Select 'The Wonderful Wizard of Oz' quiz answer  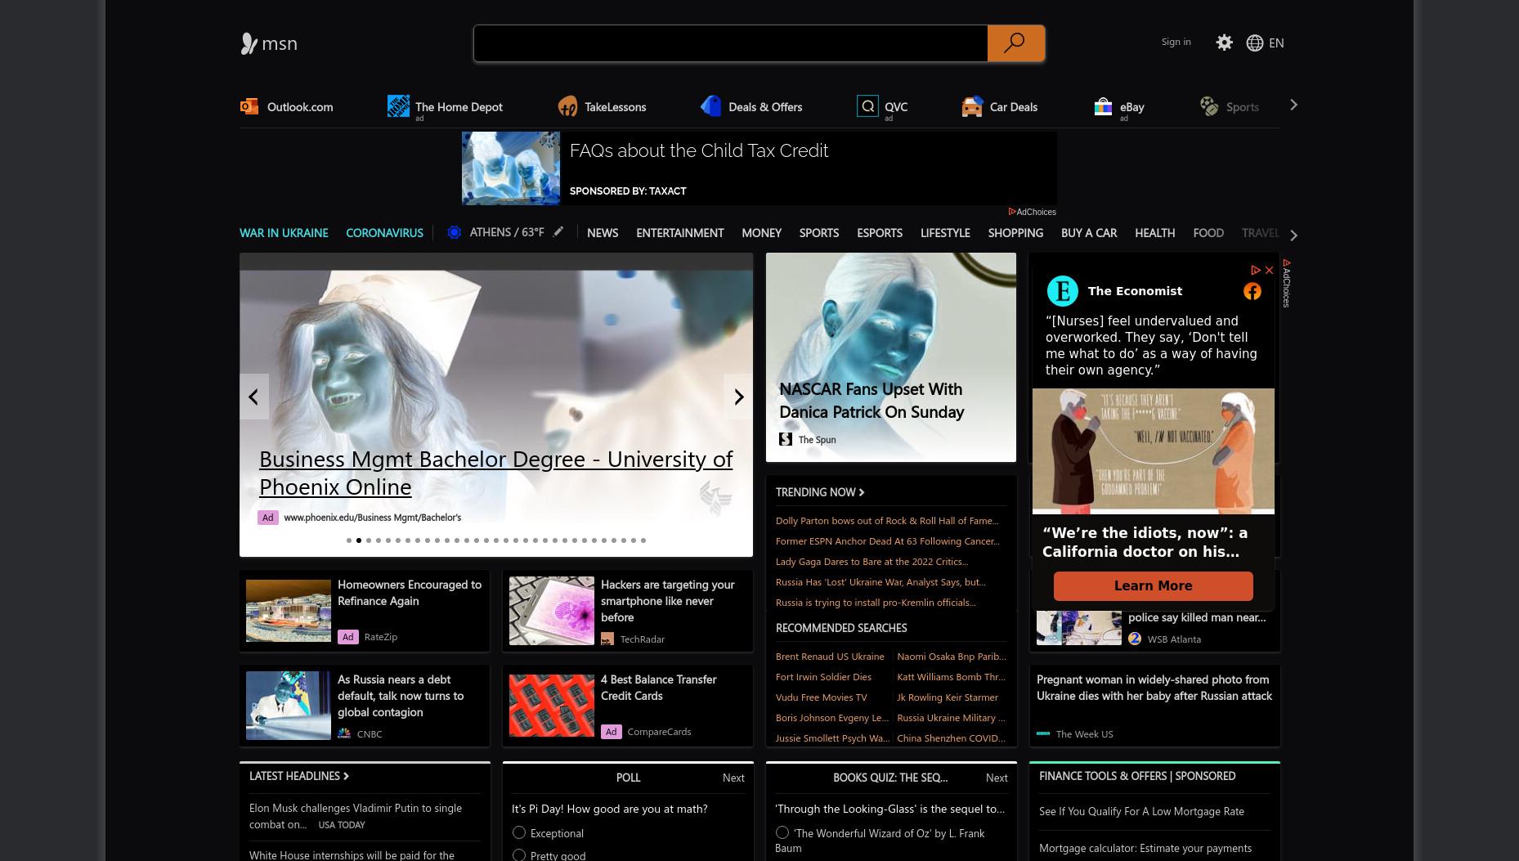(782, 832)
